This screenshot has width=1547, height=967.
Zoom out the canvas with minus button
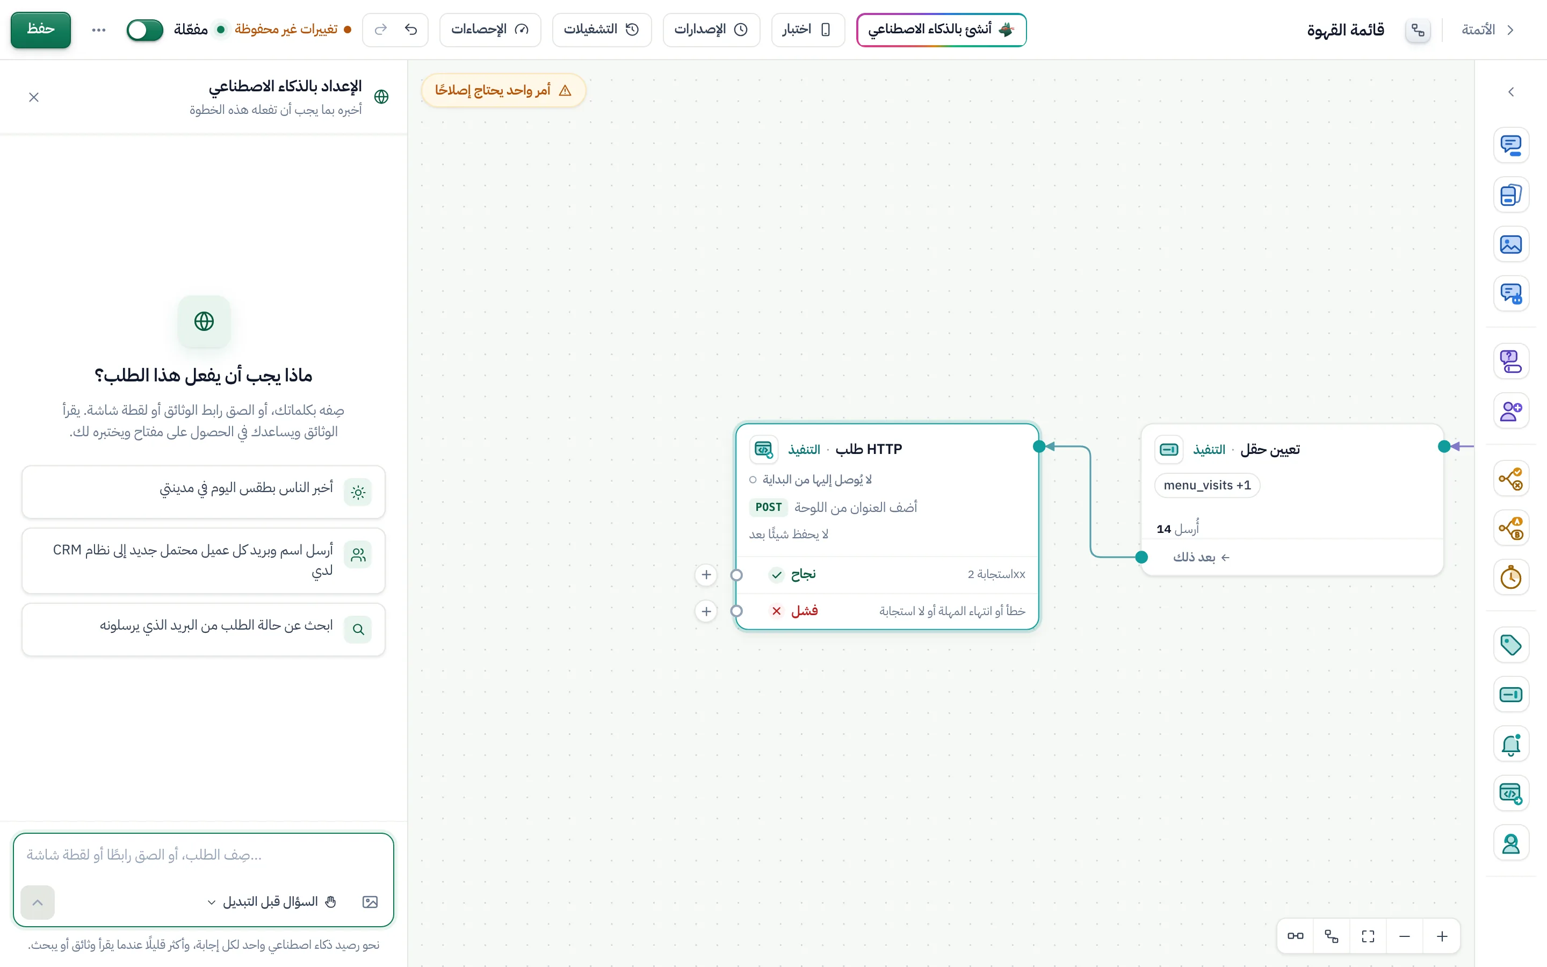coord(1405,936)
